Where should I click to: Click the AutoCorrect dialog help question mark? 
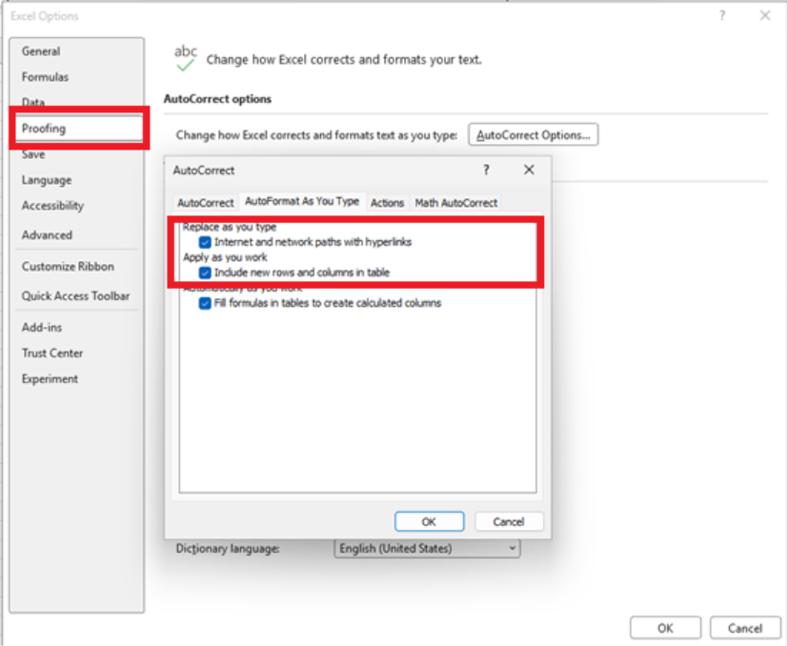pos(486,170)
